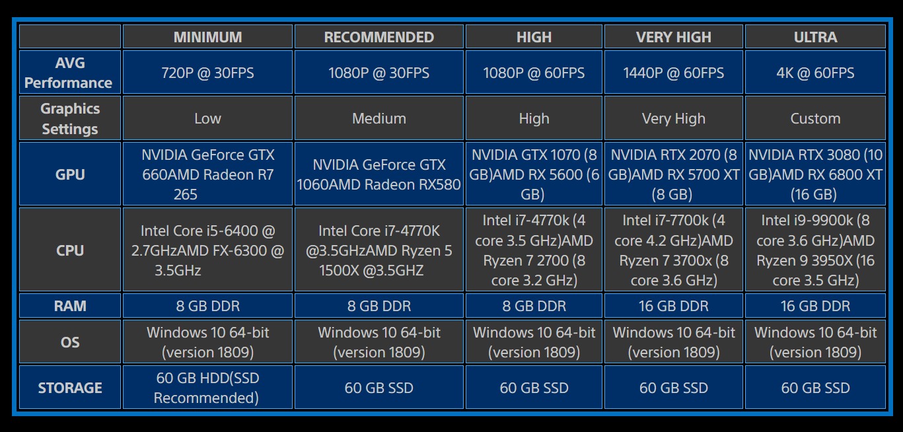The width and height of the screenshot is (903, 432).
Task: Click the AVG Performance row label
Action: pyautogui.click(x=69, y=73)
